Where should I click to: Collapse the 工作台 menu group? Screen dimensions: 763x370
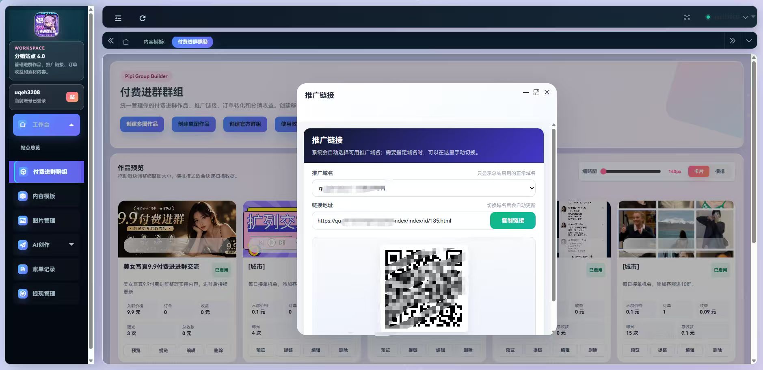click(x=46, y=125)
